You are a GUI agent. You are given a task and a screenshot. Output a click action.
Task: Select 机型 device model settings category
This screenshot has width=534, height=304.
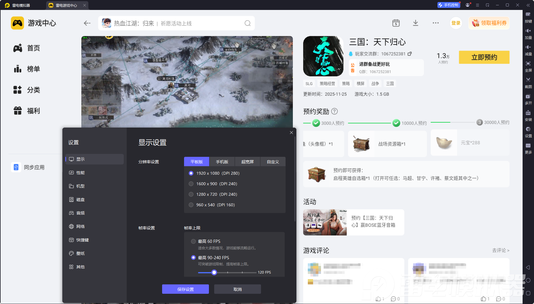pos(95,186)
